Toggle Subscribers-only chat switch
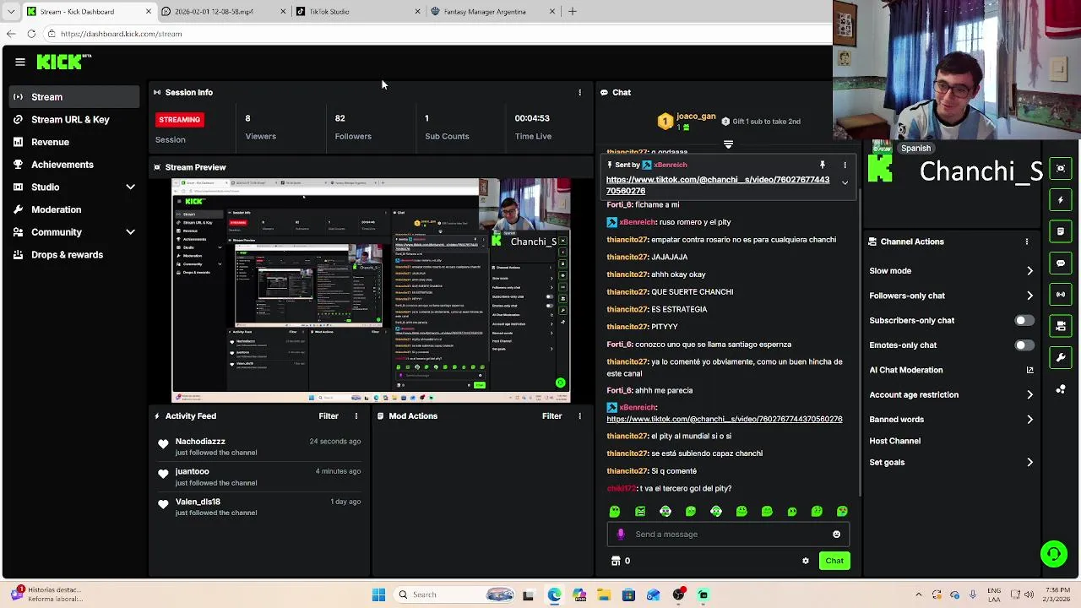This screenshot has width=1081, height=608. [x=1024, y=320]
